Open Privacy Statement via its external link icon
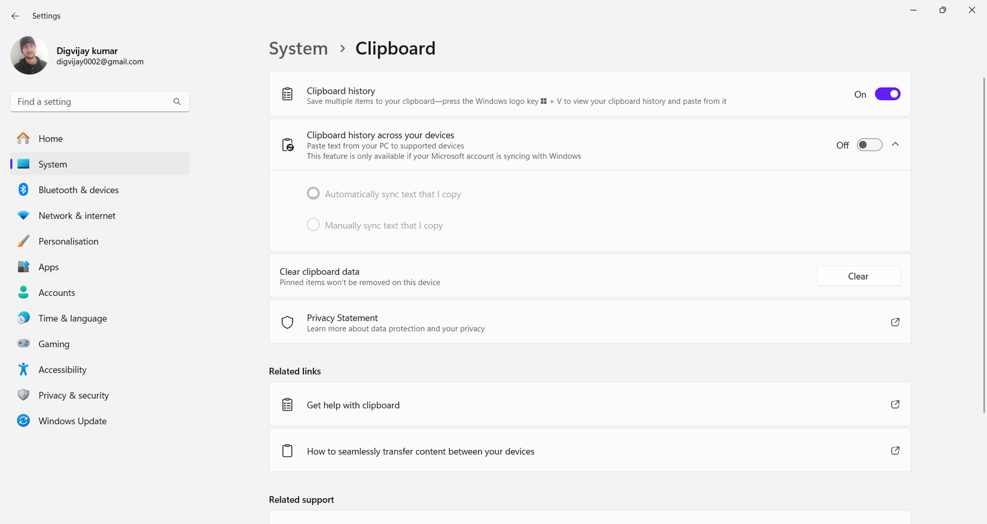Viewport: 987px width, 524px height. click(x=895, y=322)
